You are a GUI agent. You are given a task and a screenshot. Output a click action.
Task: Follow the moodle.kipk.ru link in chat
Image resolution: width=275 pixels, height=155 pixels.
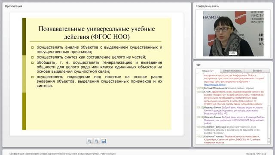[x=215, y=85]
